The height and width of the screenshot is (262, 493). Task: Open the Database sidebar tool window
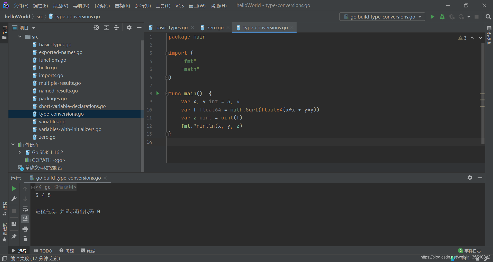click(489, 35)
